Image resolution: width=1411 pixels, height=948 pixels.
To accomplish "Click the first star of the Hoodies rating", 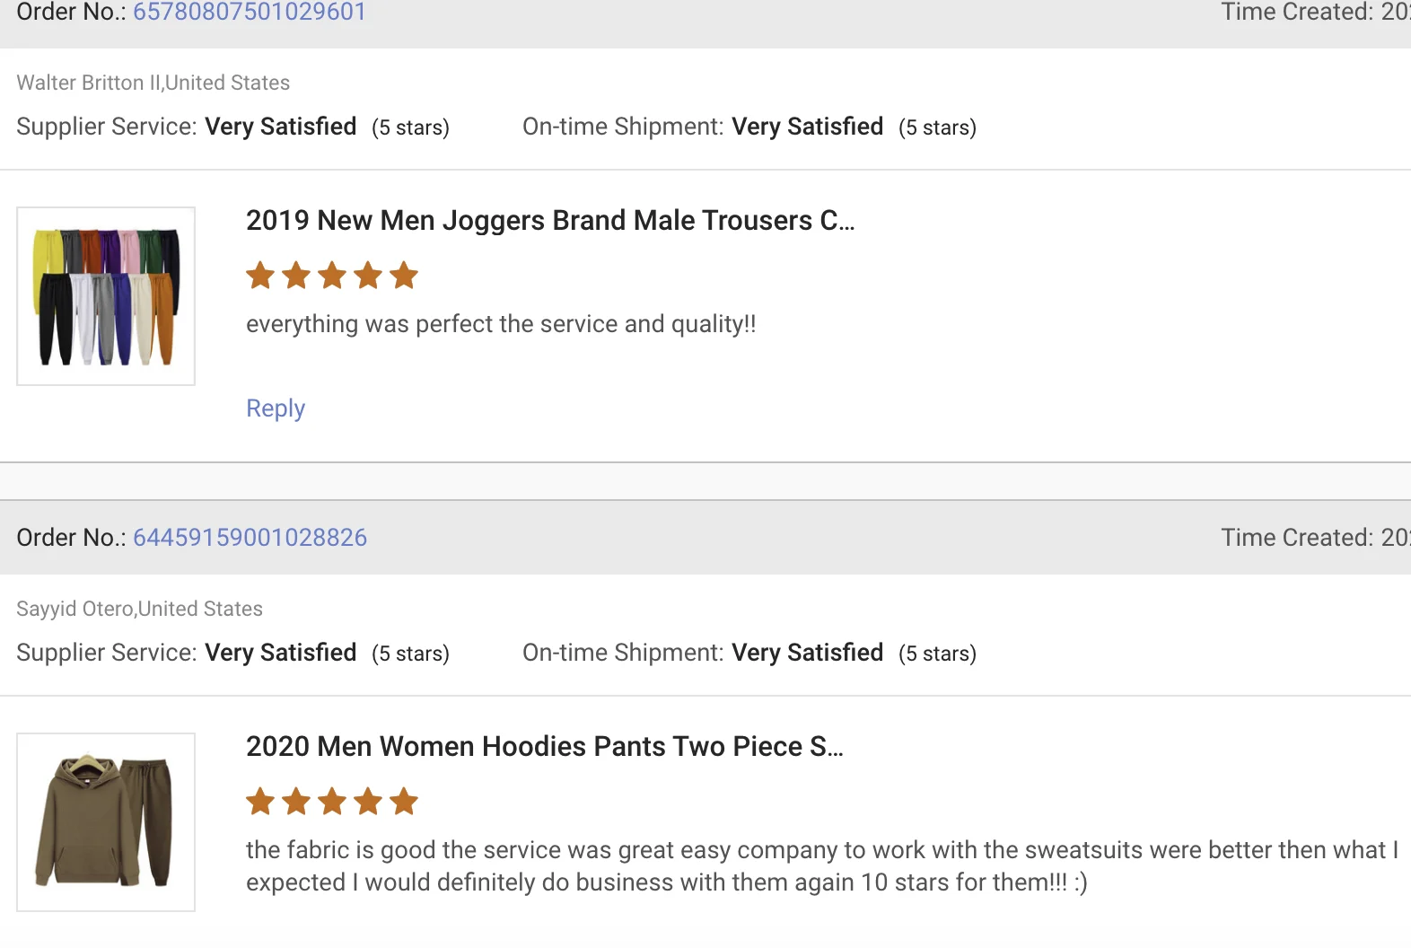I will tap(260, 802).
